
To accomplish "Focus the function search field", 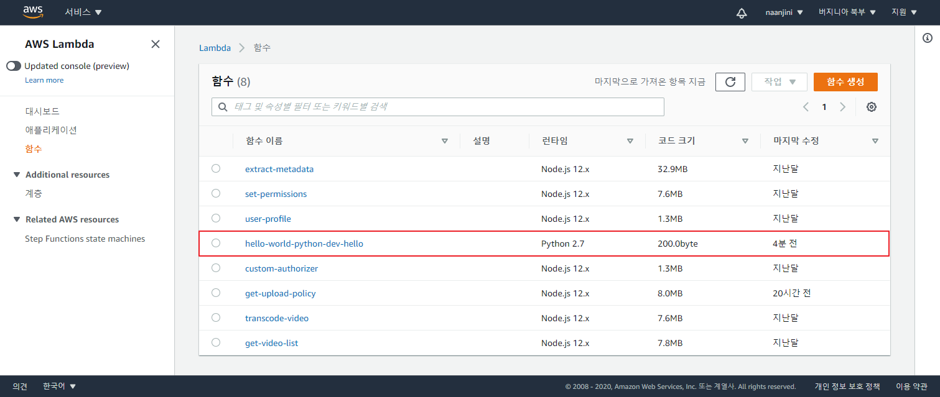I will click(x=438, y=107).
